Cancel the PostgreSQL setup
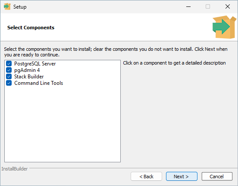Viewport: 238px width, 186px height. pyautogui.click(x=217, y=176)
